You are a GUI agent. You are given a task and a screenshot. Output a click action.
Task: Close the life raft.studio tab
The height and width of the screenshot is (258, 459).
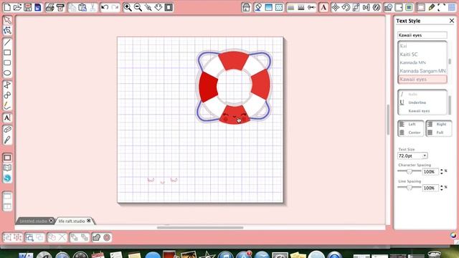point(89,221)
